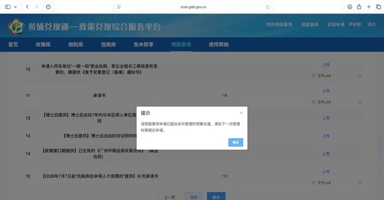Expand the sidebar dropdown chevron

pos(15,7)
